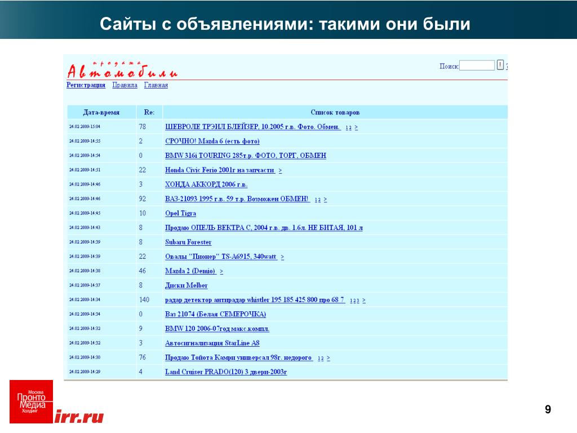Click next-page arrow after ВАЗ-21093 listing
Viewport: 577px width, 433px height.
click(325, 200)
